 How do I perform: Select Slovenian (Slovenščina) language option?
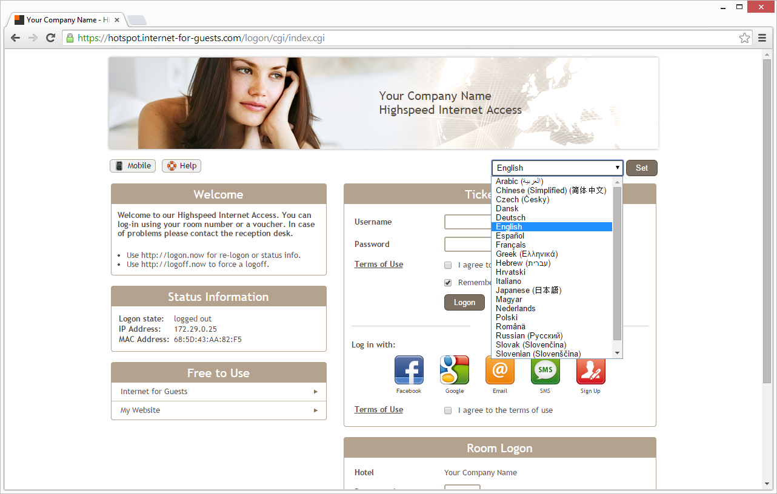[x=552, y=354]
